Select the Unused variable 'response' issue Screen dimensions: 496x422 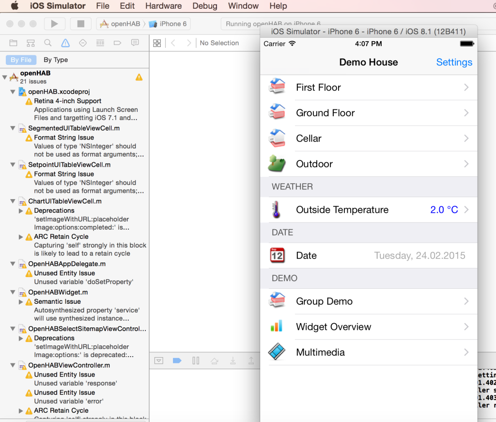[x=75, y=383]
